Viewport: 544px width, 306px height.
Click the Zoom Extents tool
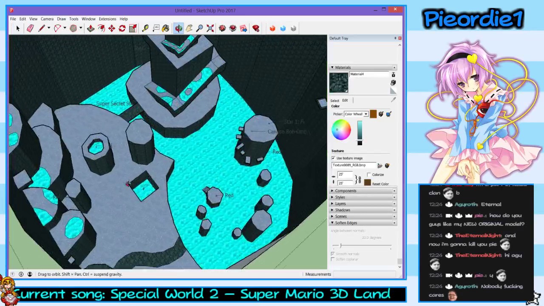[x=210, y=28]
